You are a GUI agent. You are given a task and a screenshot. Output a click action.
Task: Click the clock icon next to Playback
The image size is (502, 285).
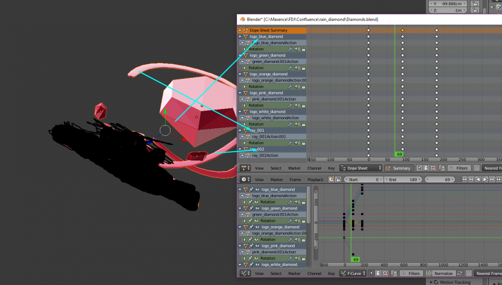(x=331, y=179)
